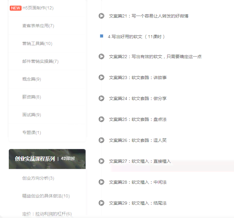Open 精益创业的具体做法(10) category
This screenshot has height=218, width=234.
(46, 196)
